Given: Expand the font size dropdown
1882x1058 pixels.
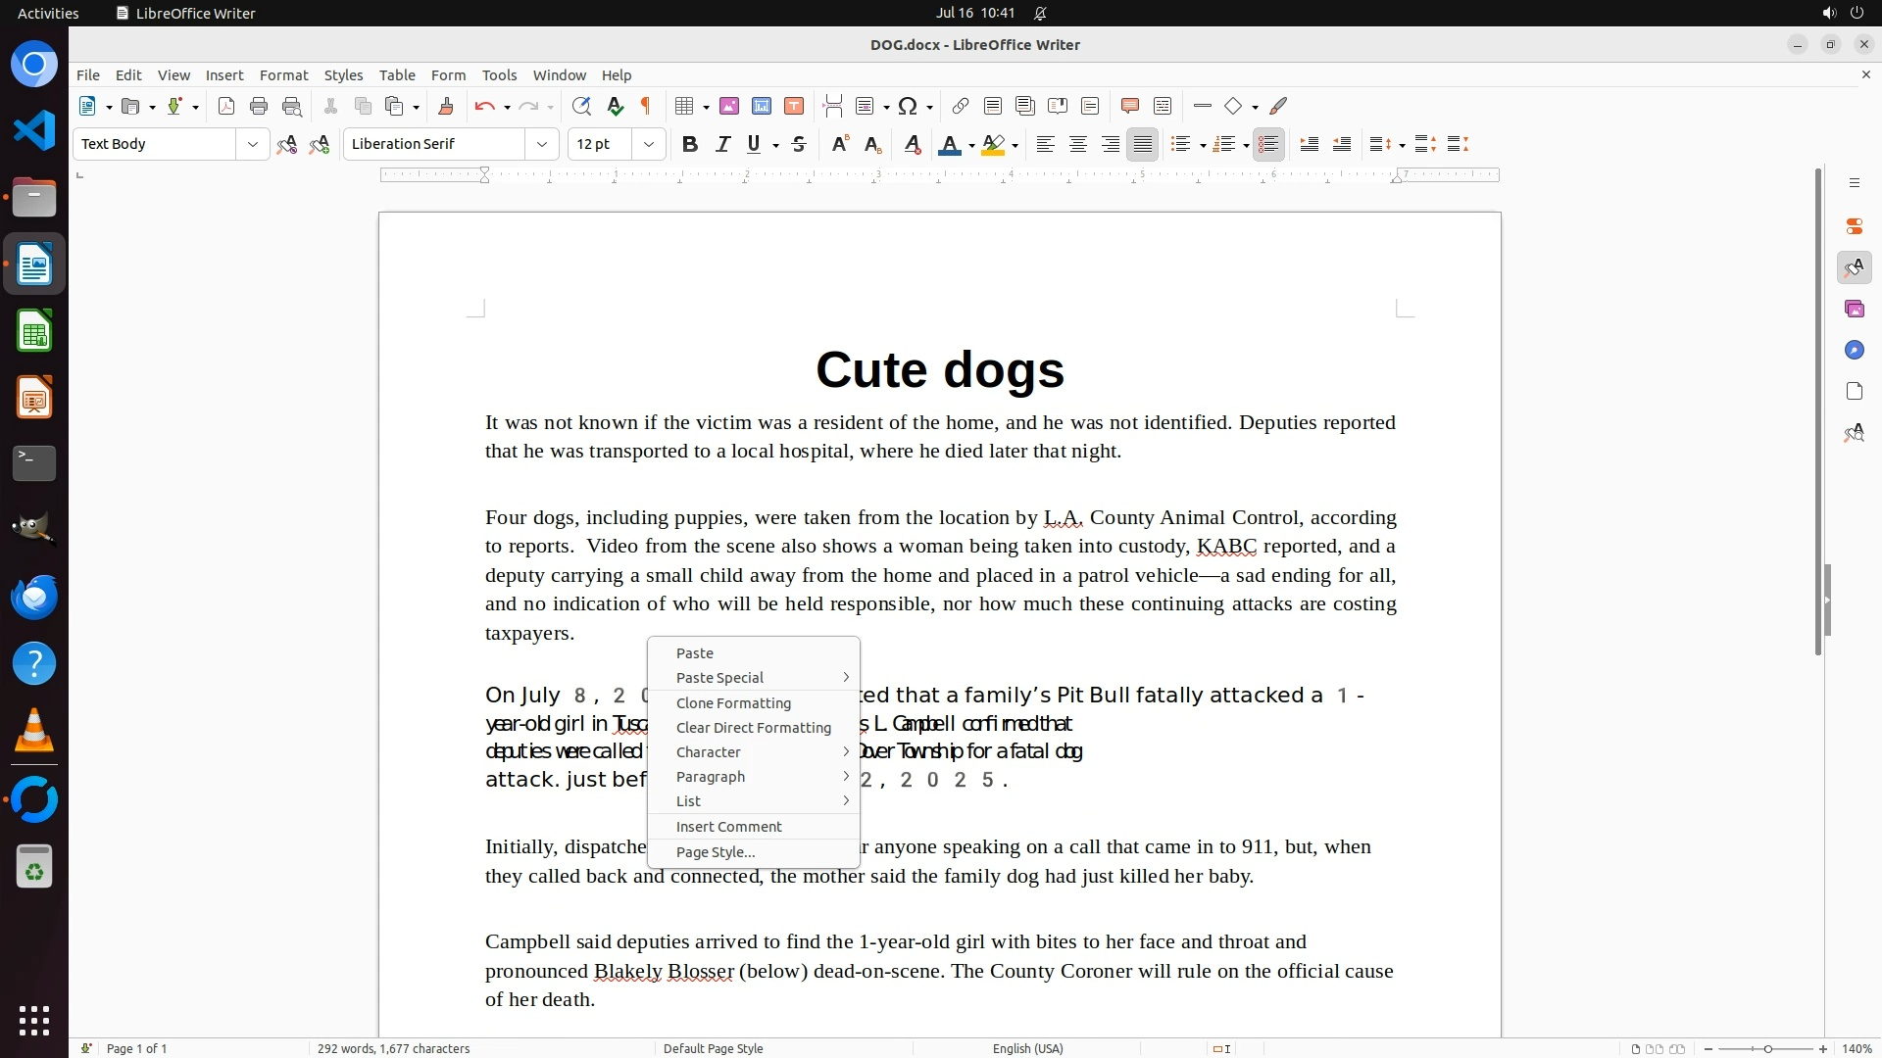Looking at the screenshot, I should pyautogui.click(x=649, y=145).
